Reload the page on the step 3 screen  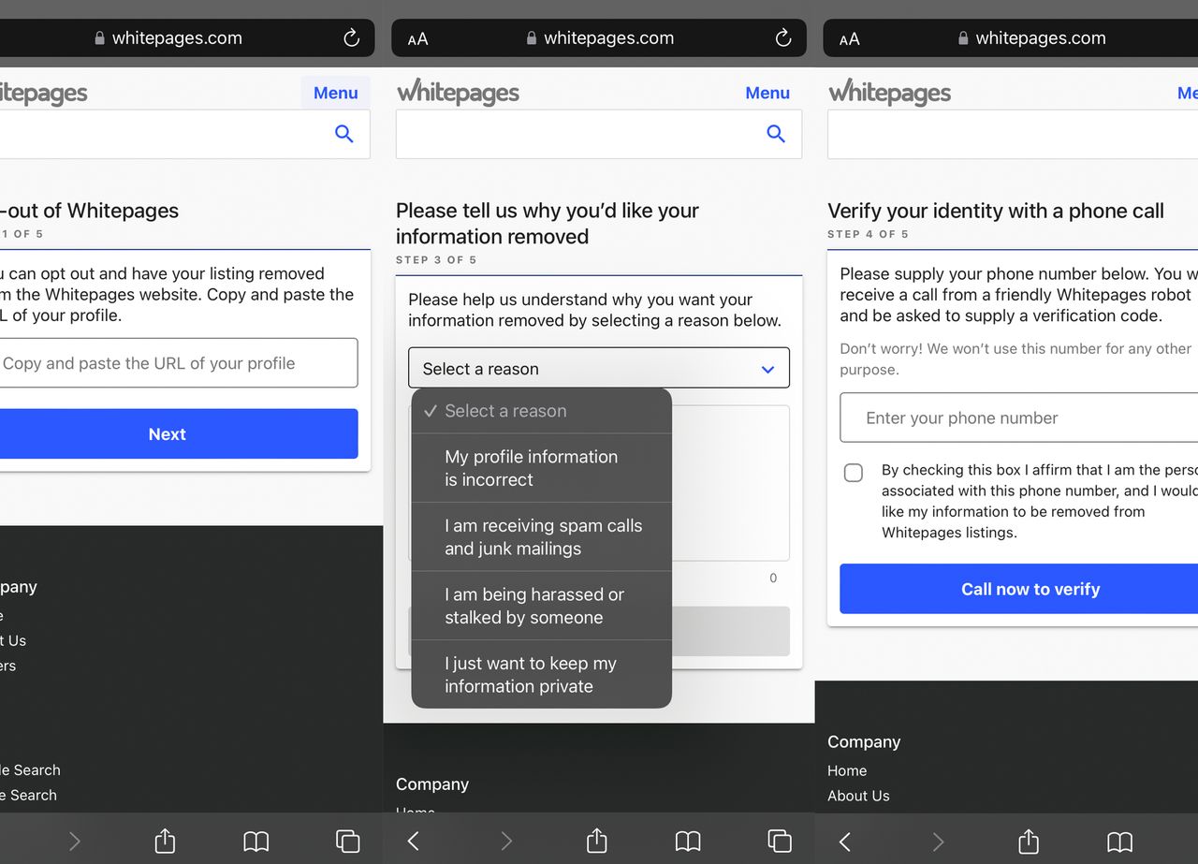783,38
